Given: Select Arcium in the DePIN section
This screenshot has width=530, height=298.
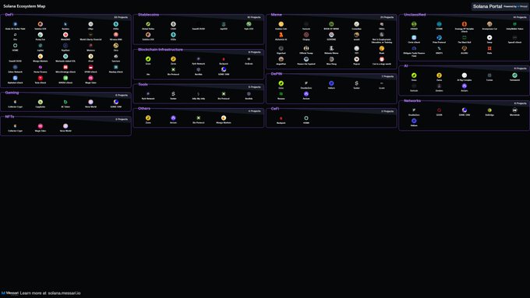Looking at the screenshot, I should [x=306, y=94].
